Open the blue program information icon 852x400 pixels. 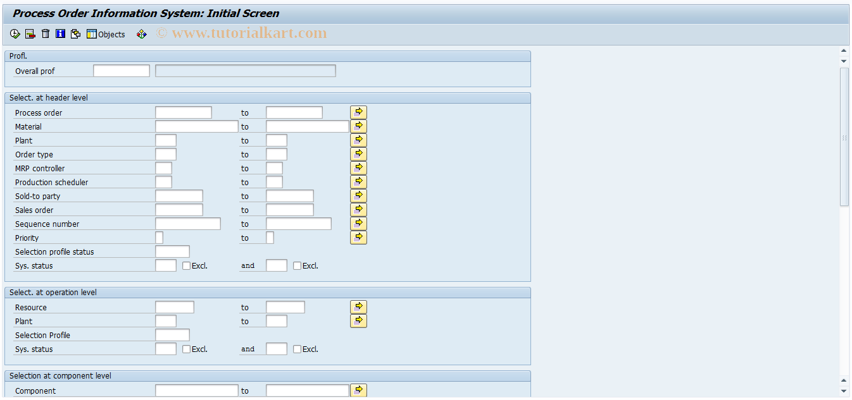[x=60, y=34]
